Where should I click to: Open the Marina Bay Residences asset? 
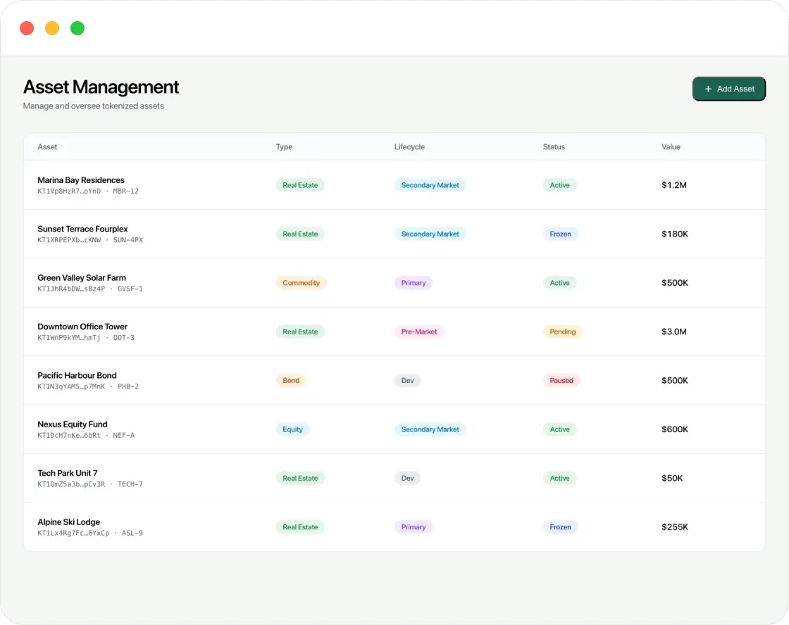pos(81,180)
